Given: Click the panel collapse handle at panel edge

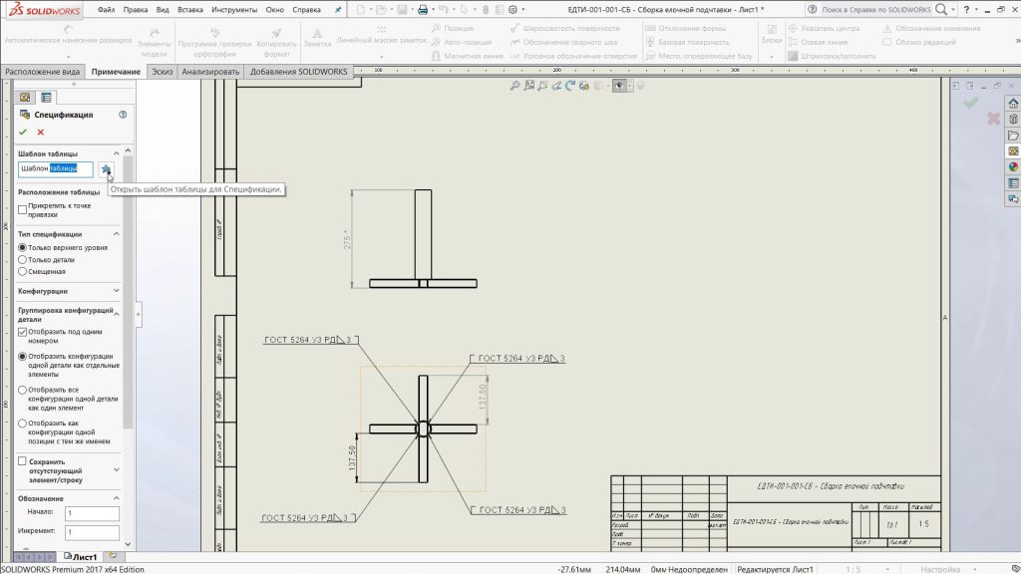Looking at the screenshot, I should (138, 314).
